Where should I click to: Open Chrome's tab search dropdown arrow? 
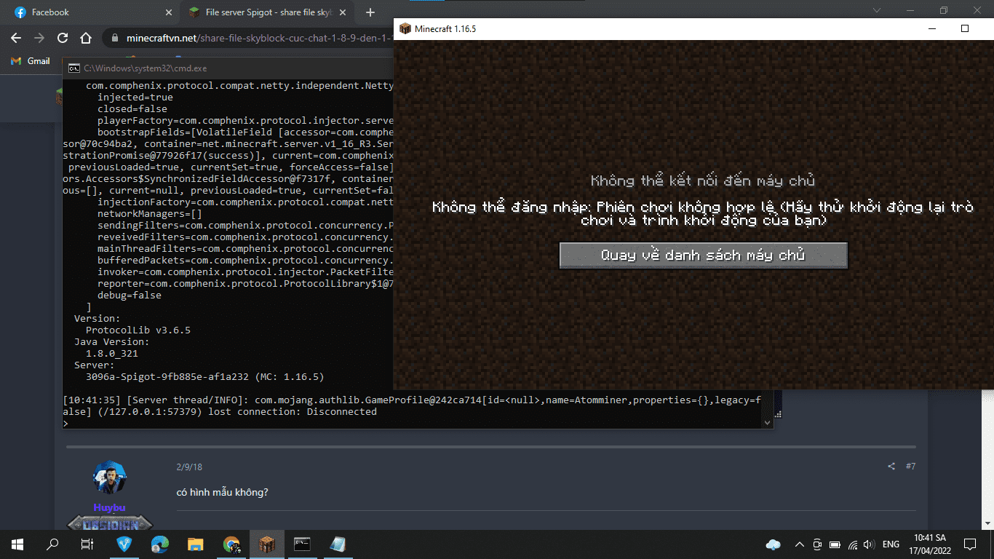pyautogui.click(x=877, y=11)
